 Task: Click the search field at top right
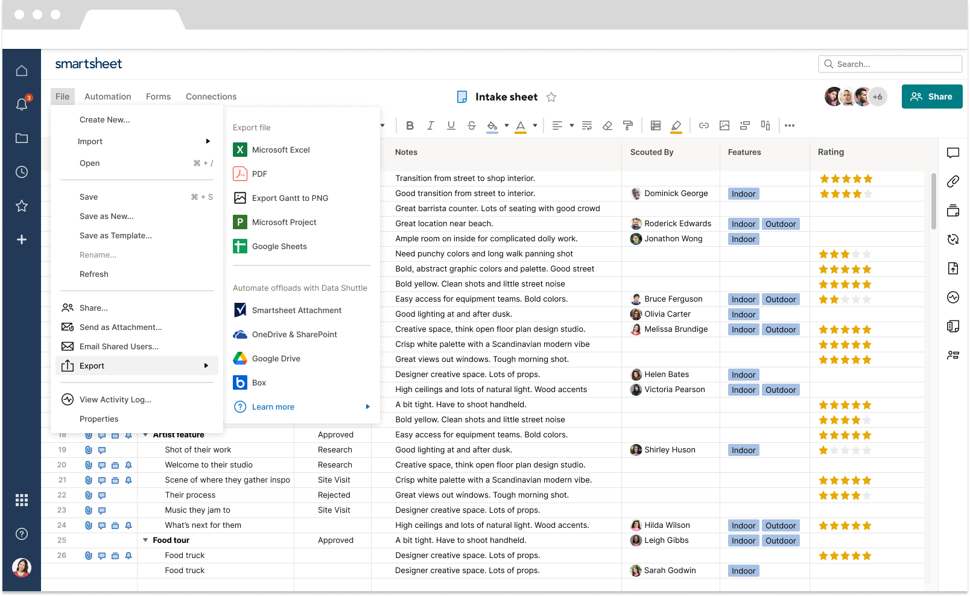(890, 63)
